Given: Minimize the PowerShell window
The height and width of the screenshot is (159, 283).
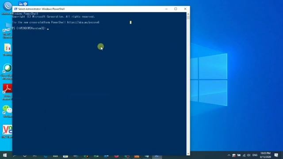Looking at the screenshot, I should pyautogui.click(x=166, y=9).
